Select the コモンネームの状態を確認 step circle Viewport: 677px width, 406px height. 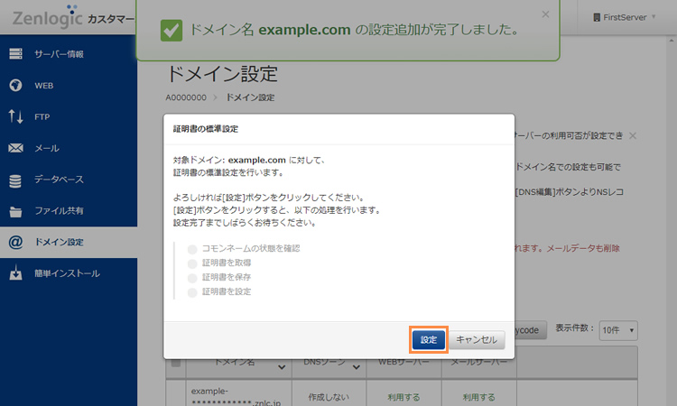191,247
